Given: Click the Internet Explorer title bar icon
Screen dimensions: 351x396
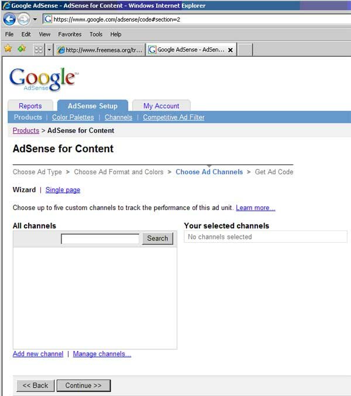Looking at the screenshot, I should pos(6,5).
